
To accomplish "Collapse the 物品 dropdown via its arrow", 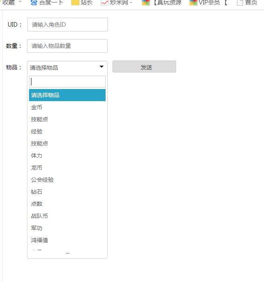I will (x=102, y=67).
